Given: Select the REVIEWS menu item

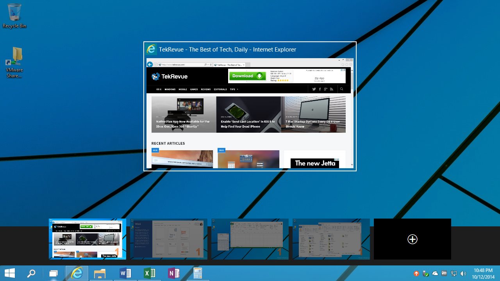Looking at the screenshot, I should click(x=206, y=89).
